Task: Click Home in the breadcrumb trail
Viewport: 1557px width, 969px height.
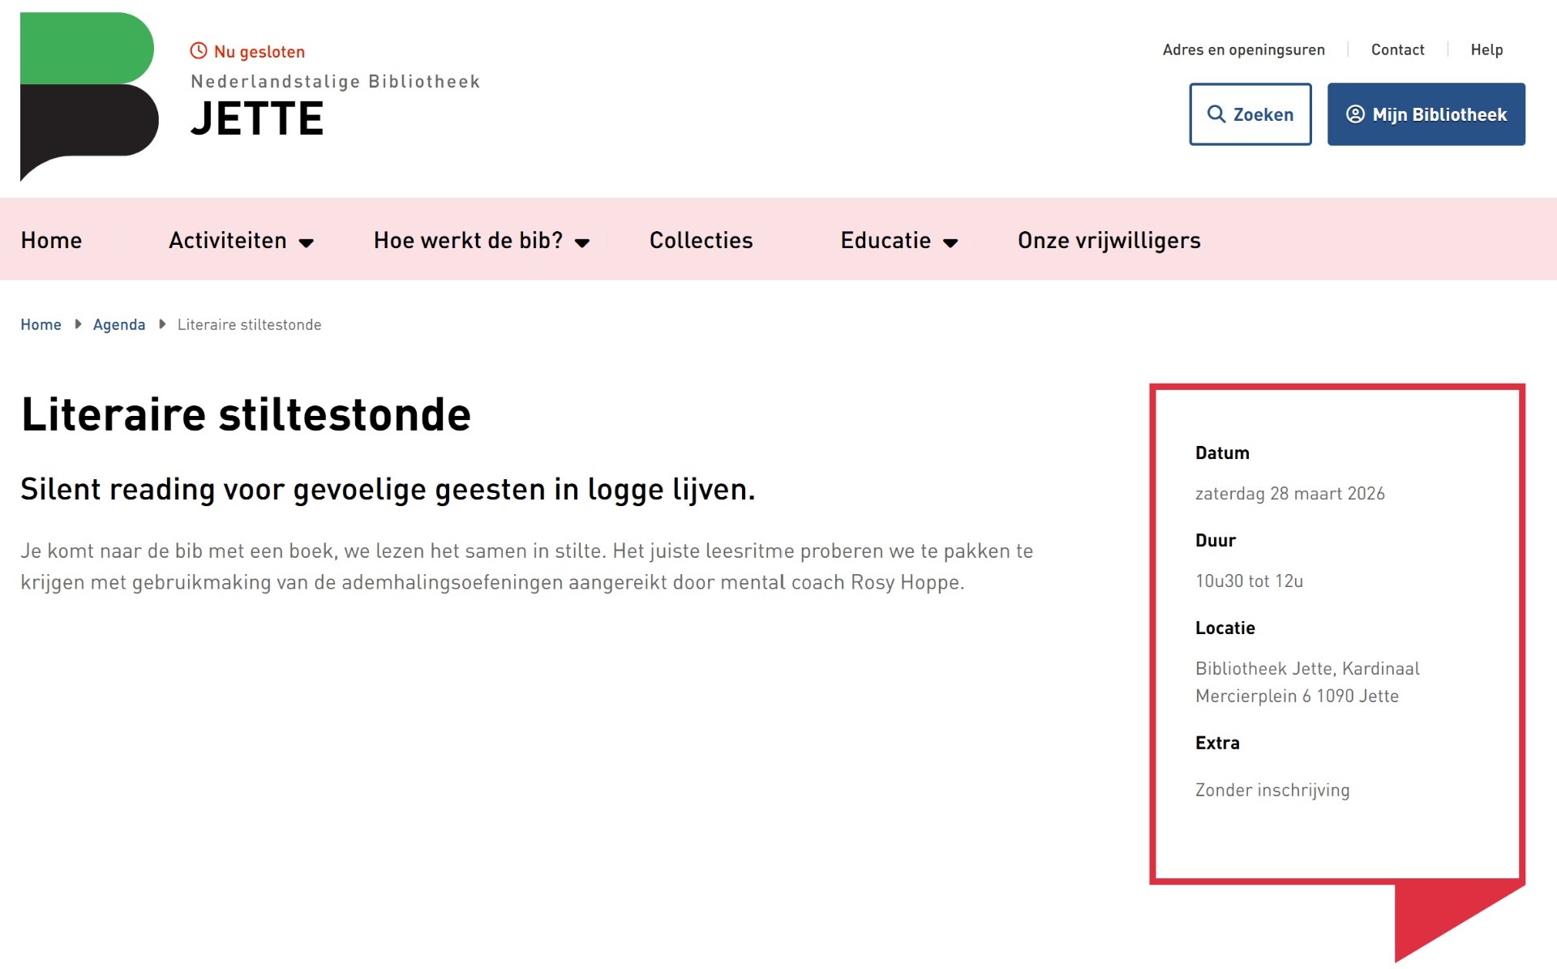Action: pos(41,324)
